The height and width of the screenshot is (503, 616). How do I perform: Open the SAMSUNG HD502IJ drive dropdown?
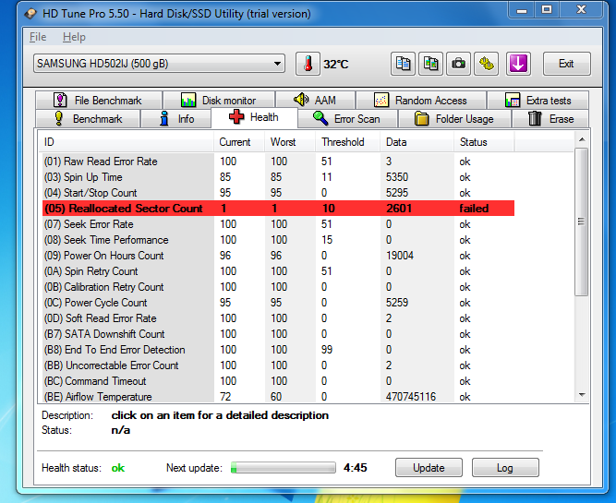point(159,64)
